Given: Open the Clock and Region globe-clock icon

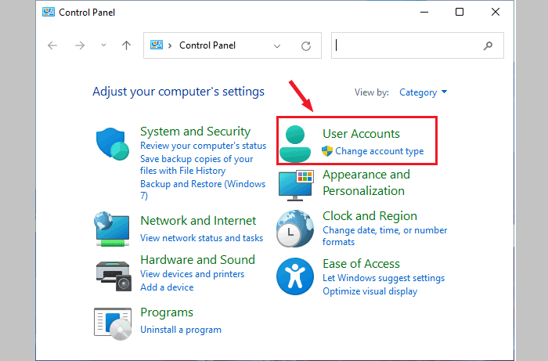Looking at the screenshot, I should [x=295, y=229].
